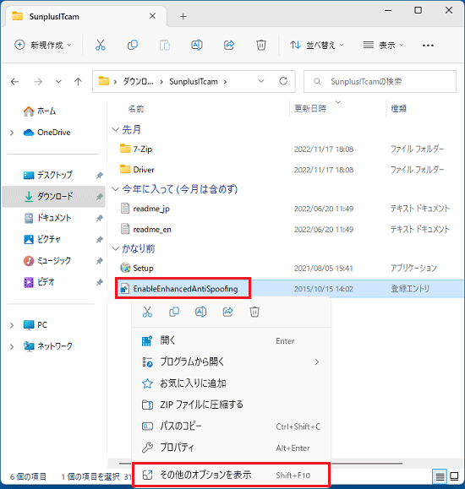Image resolution: width=465 pixels, height=489 pixels.
Task: Open デスクトップ in the sidebar
Action: click(x=48, y=175)
